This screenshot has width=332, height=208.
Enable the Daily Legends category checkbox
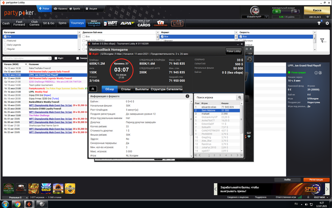point(5,45)
